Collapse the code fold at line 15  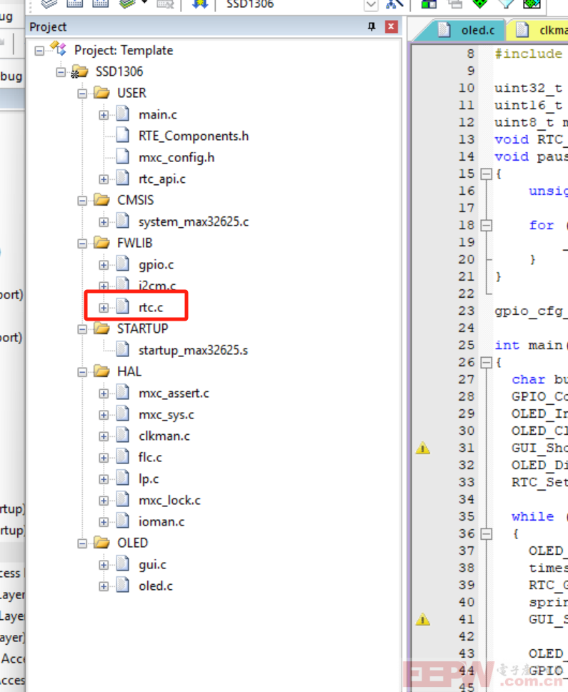(x=486, y=174)
